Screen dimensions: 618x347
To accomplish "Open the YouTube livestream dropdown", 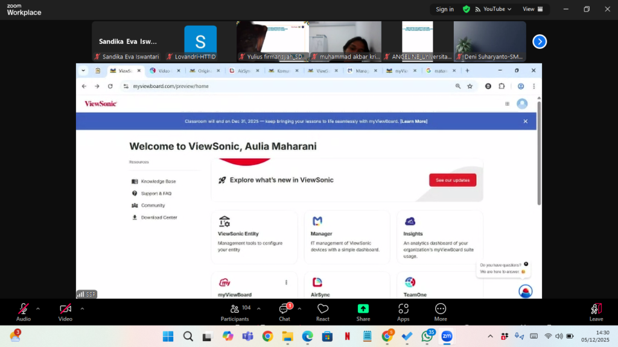I will [493, 9].
